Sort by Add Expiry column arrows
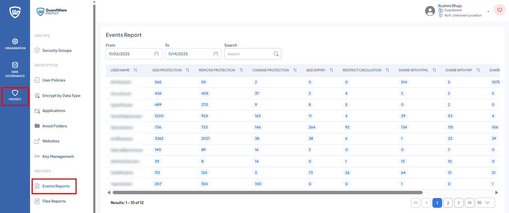Image resolution: width=509 pixels, height=213 pixels. tap(331, 70)
